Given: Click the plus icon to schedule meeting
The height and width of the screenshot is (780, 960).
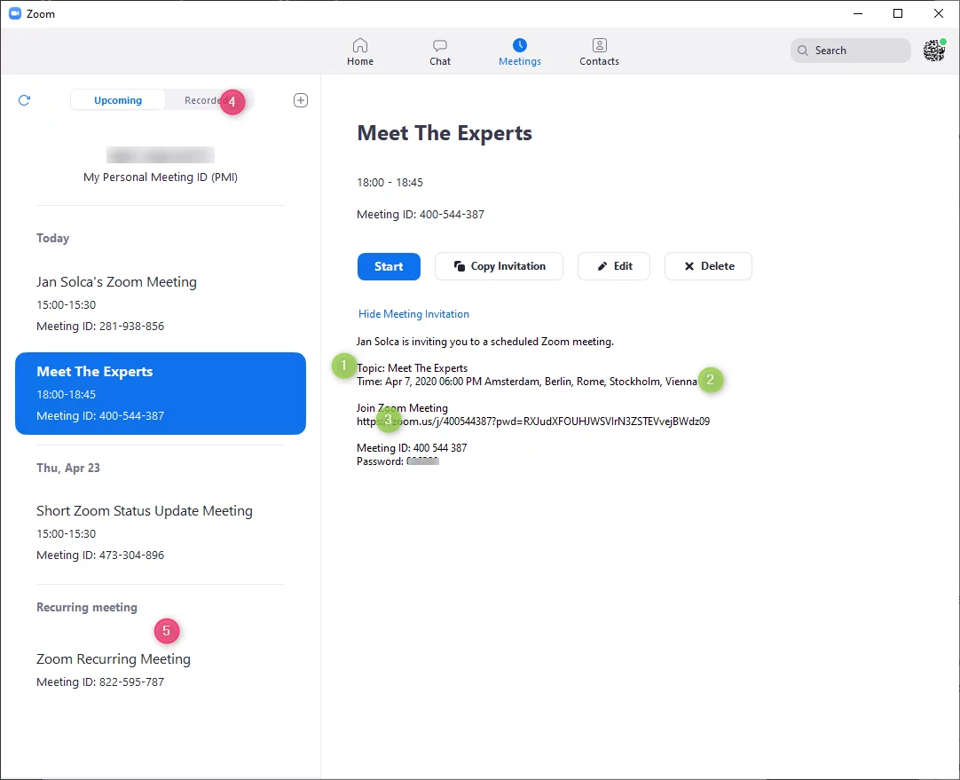Looking at the screenshot, I should pos(301,100).
